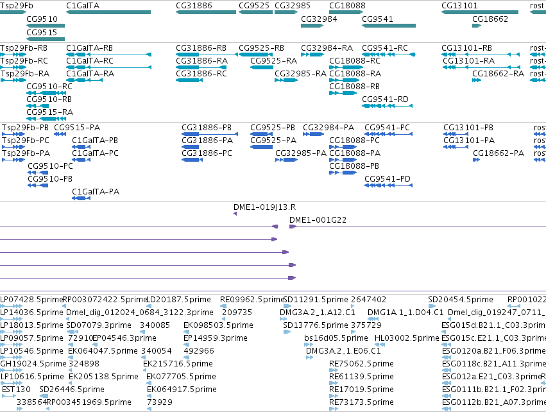546x412 pixels.
Task: Select the CG9541-RC transcript label
Action: [385, 47]
